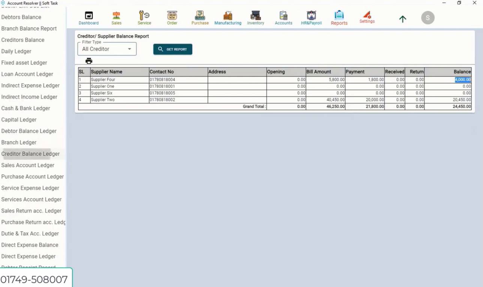Click the green upward arrow icon
483x287 pixels.
(x=402, y=19)
